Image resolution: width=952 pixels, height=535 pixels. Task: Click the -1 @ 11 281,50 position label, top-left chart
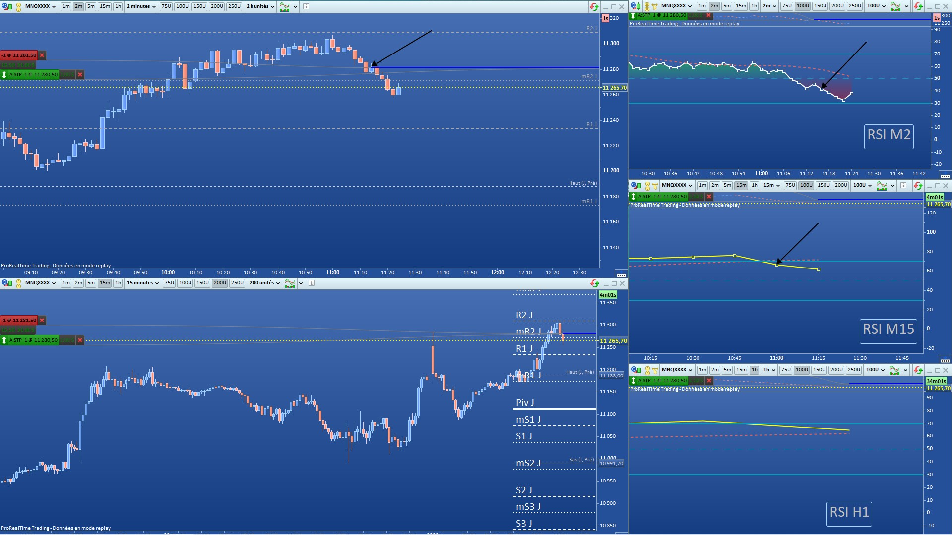[x=19, y=55]
